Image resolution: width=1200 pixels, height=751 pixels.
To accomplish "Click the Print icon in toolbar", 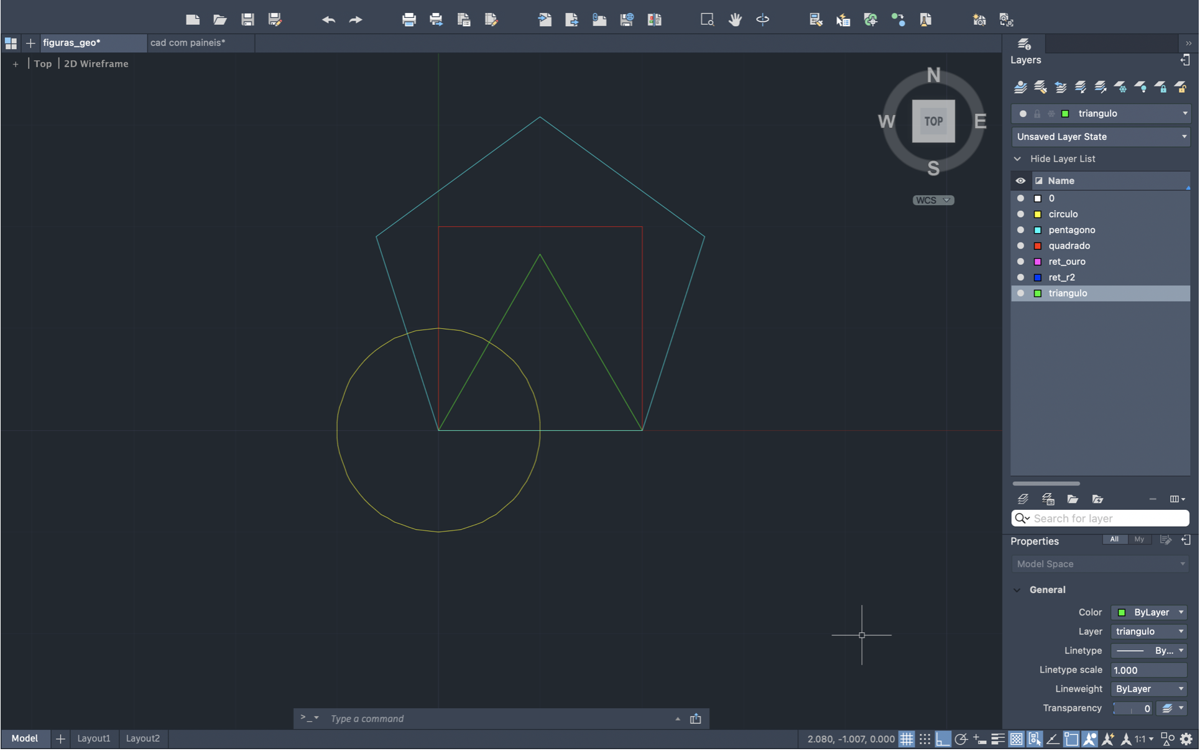I will 408,19.
